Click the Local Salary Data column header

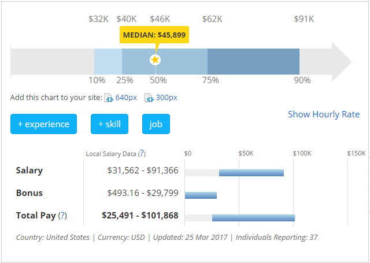point(111,154)
